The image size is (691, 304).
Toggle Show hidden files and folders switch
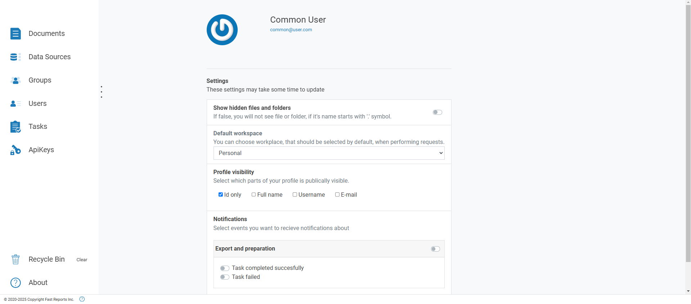click(x=438, y=112)
